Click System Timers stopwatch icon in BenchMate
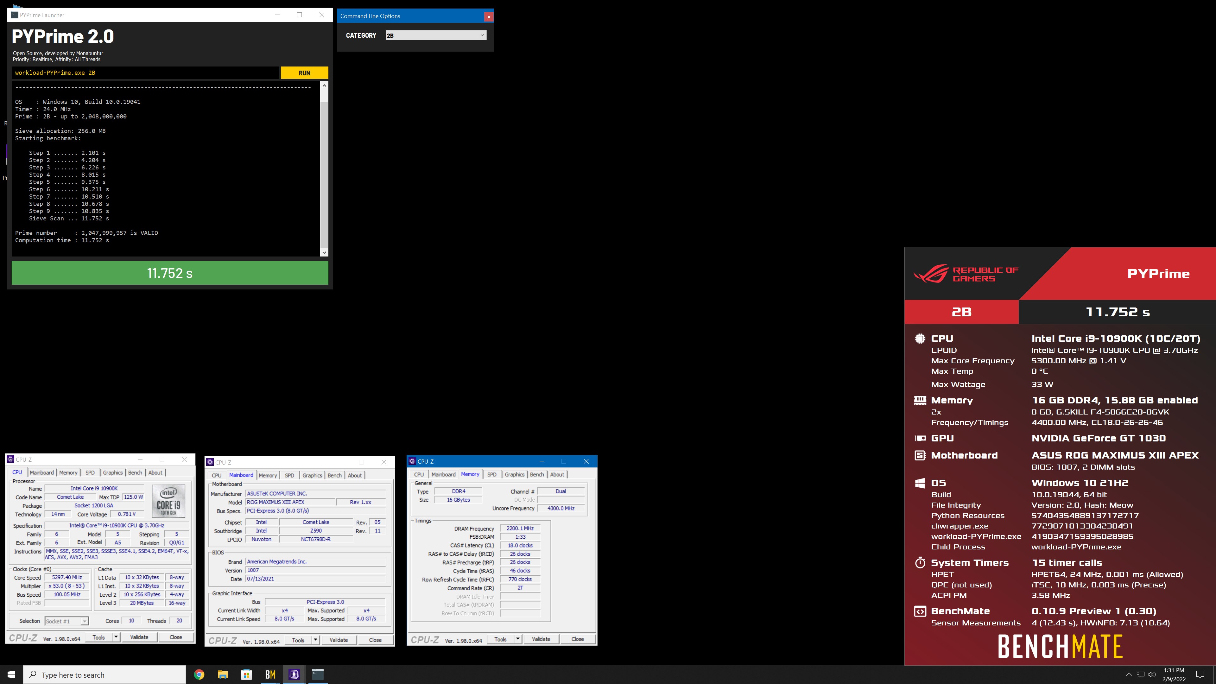This screenshot has height=684, width=1216. (920, 563)
